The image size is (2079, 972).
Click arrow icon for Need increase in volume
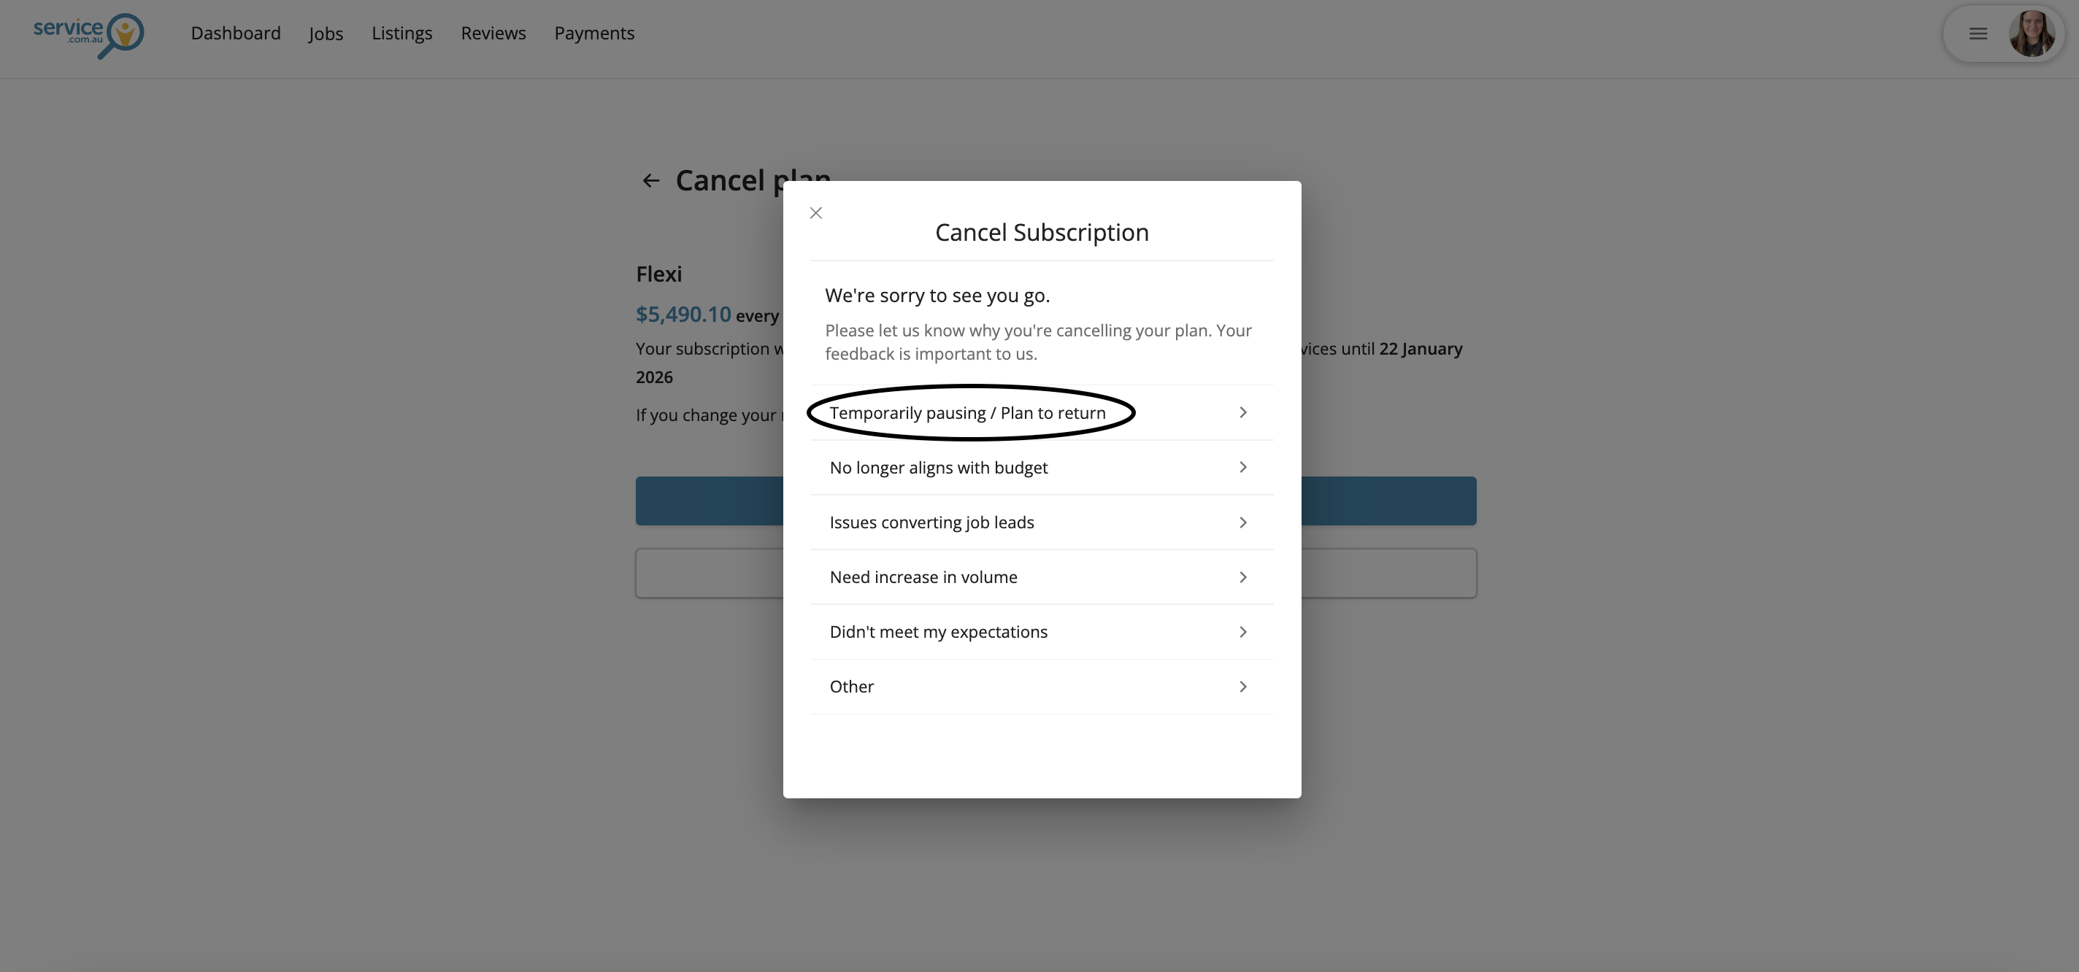coord(1243,577)
